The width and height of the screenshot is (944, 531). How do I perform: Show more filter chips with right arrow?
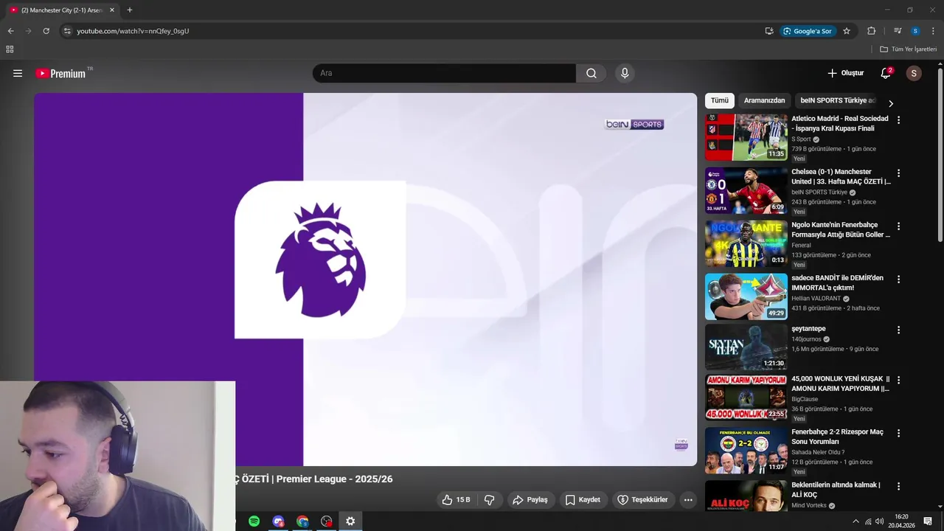point(891,103)
